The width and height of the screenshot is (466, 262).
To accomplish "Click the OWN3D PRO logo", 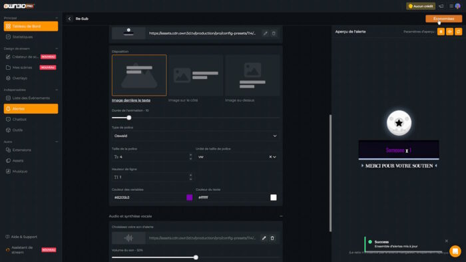I will point(19,6).
